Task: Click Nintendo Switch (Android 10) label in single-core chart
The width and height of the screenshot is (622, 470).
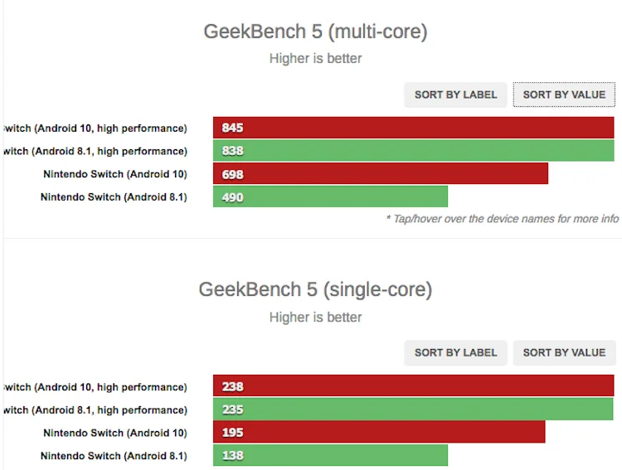Action: pyautogui.click(x=115, y=433)
